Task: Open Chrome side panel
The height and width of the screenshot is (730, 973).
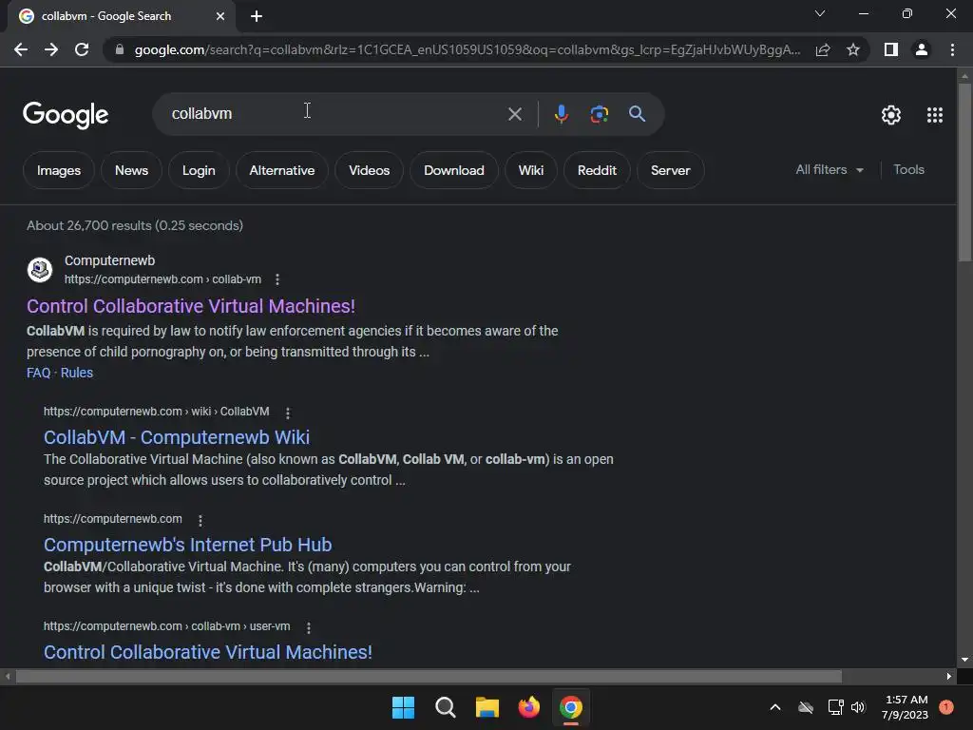Action: 891,49
